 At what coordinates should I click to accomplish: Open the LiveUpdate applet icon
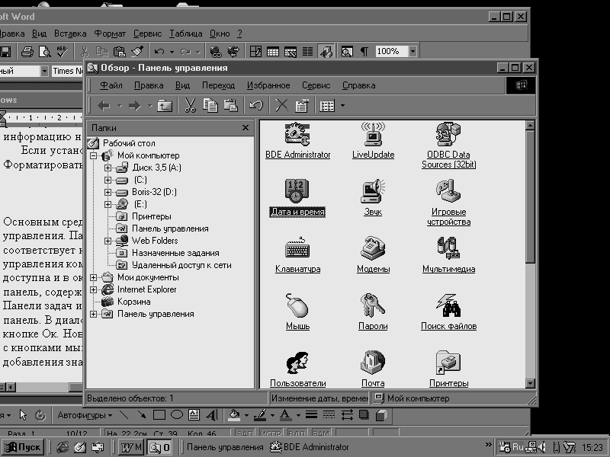[x=373, y=135]
